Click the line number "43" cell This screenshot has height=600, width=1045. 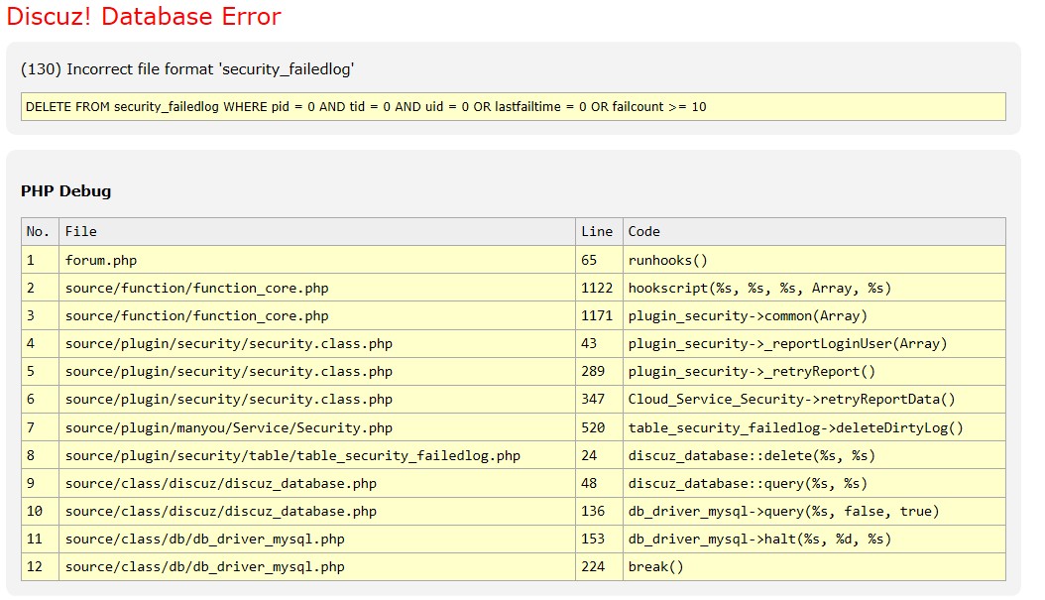[x=599, y=344]
